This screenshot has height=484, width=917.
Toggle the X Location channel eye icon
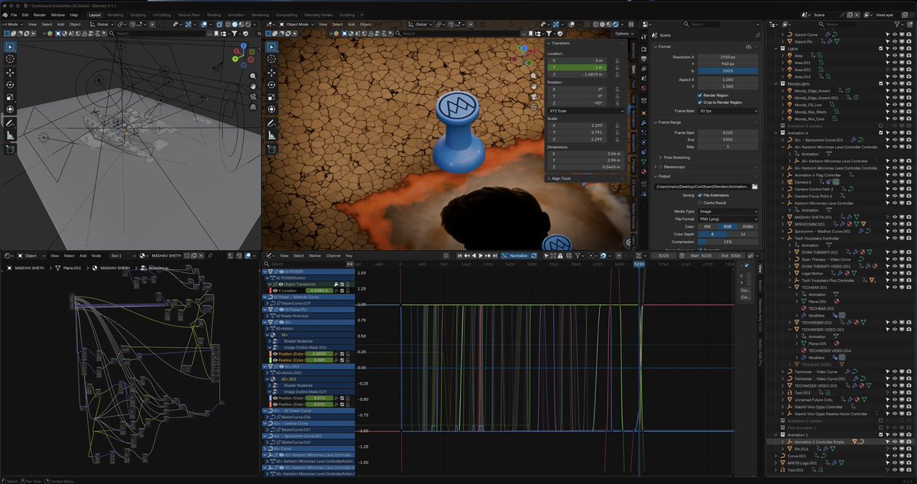[276, 291]
